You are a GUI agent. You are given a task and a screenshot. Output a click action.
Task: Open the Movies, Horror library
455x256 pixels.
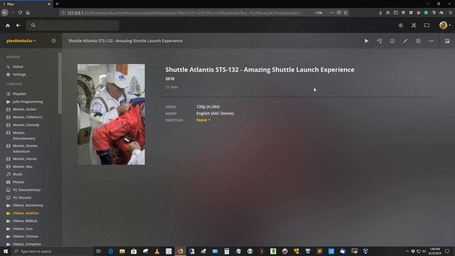tap(25, 159)
